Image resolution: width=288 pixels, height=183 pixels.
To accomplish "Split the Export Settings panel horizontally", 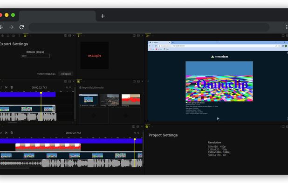I will (69, 35).
